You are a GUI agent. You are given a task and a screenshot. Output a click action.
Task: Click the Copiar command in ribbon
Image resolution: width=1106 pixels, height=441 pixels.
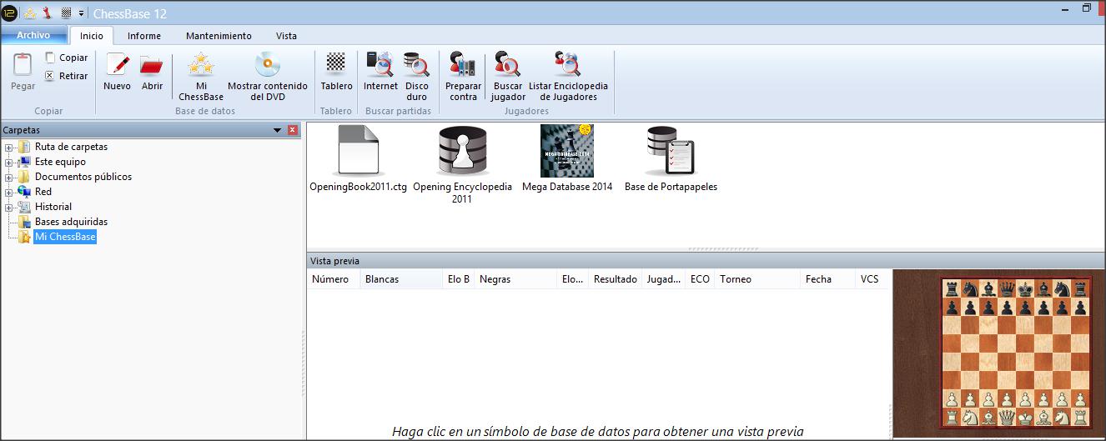(x=66, y=58)
